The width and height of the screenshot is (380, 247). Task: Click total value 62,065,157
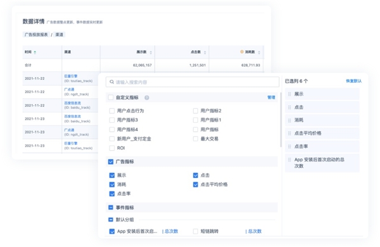tap(142, 65)
